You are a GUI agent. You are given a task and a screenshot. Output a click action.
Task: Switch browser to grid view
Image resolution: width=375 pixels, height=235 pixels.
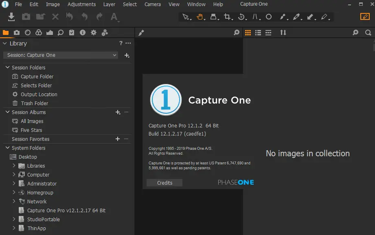248,32
